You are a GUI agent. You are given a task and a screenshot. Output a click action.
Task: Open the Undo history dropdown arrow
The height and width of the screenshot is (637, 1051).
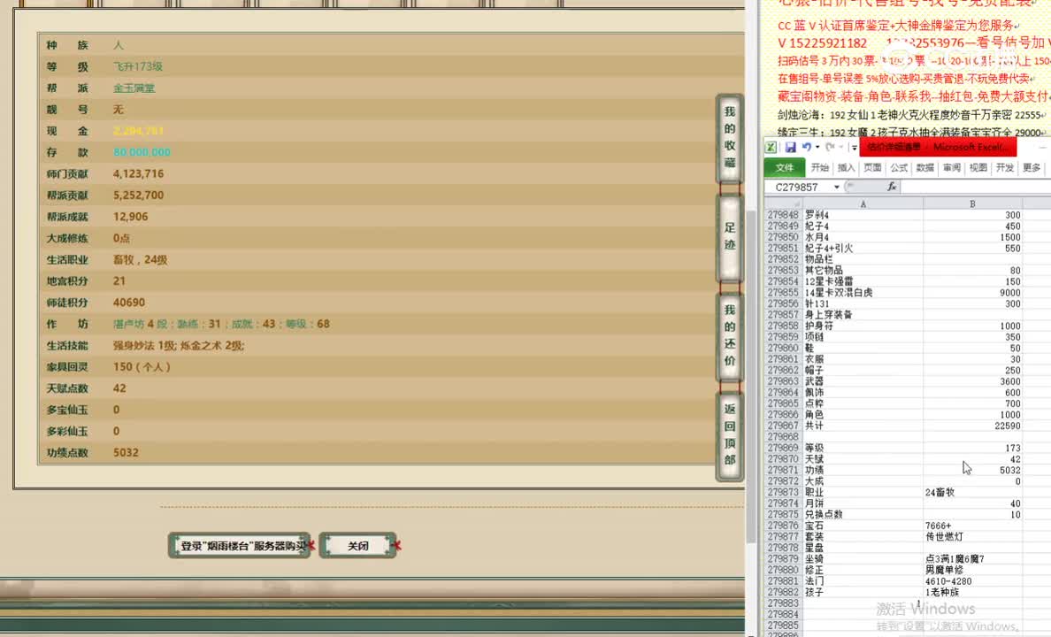pos(817,148)
